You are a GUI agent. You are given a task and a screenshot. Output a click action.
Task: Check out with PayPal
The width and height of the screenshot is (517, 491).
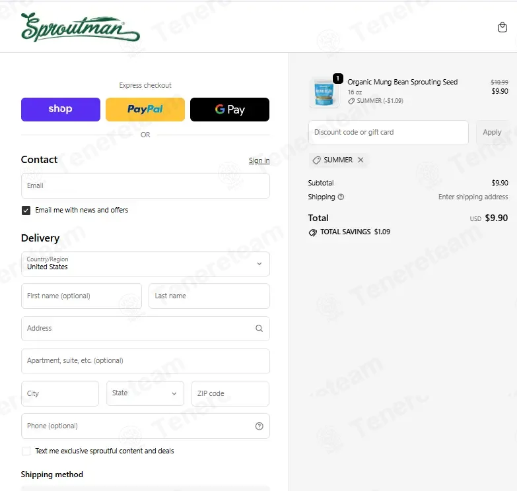tap(145, 110)
